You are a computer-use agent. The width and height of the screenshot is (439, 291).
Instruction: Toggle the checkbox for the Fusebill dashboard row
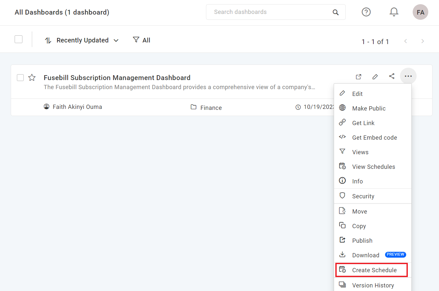[x=20, y=77]
